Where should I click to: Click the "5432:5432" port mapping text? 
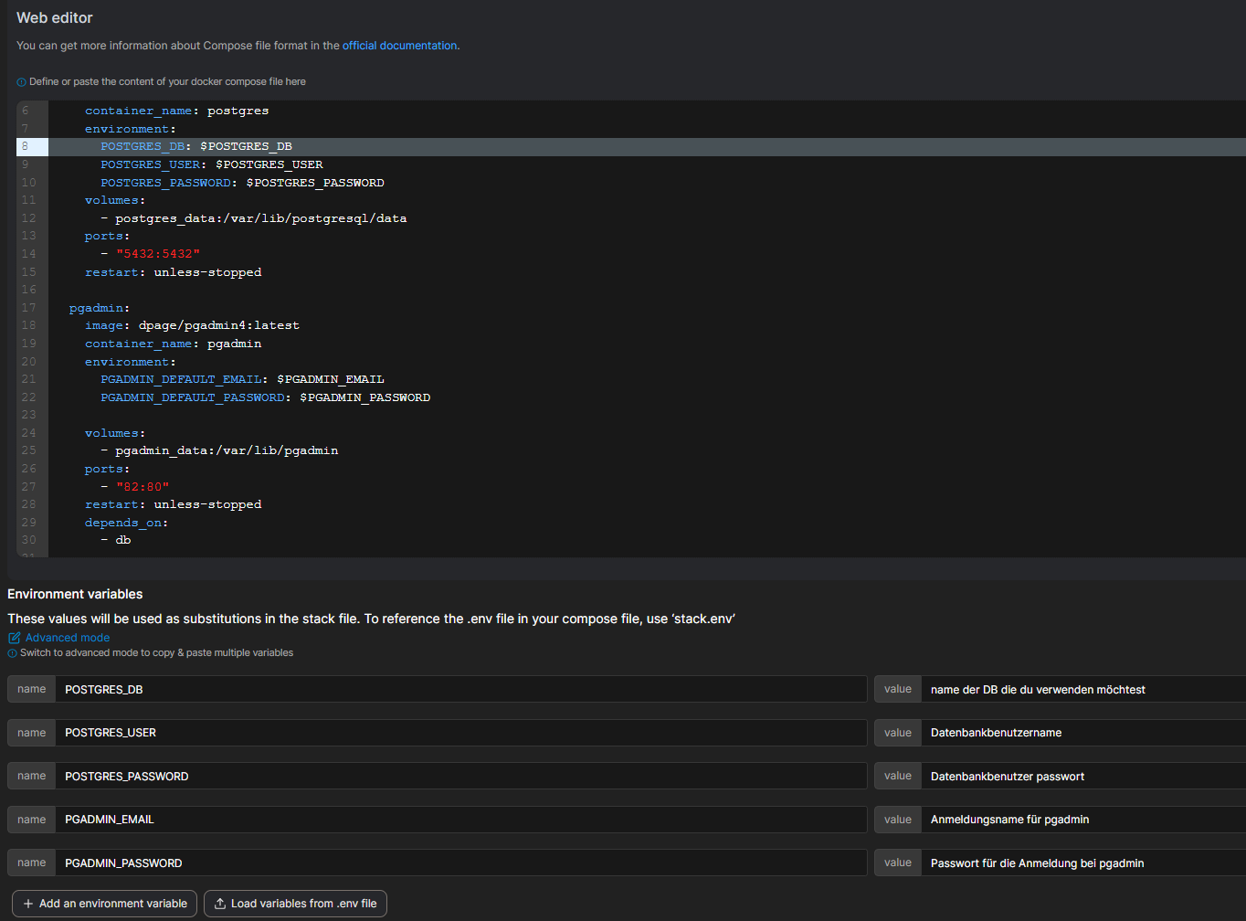click(x=158, y=254)
